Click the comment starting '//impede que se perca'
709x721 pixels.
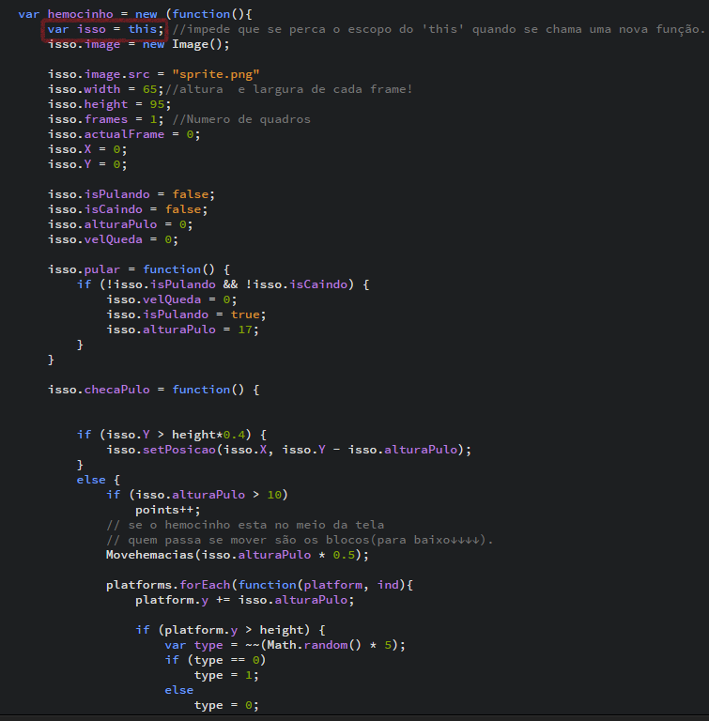(438, 29)
